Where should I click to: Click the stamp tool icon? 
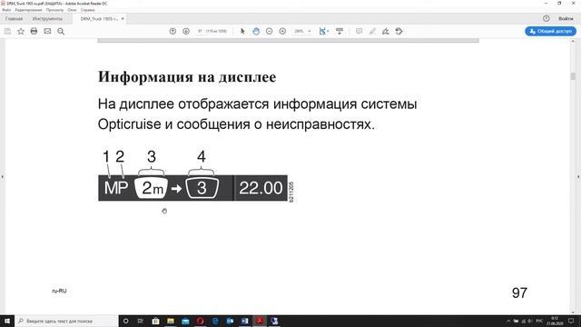[x=399, y=31]
